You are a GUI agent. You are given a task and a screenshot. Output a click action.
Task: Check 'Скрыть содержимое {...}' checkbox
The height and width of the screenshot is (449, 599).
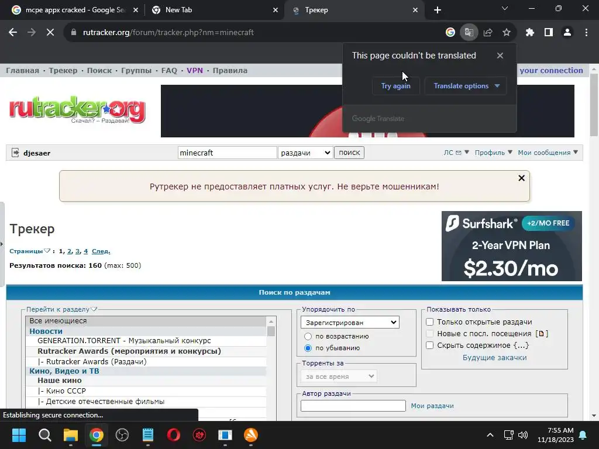point(430,345)
